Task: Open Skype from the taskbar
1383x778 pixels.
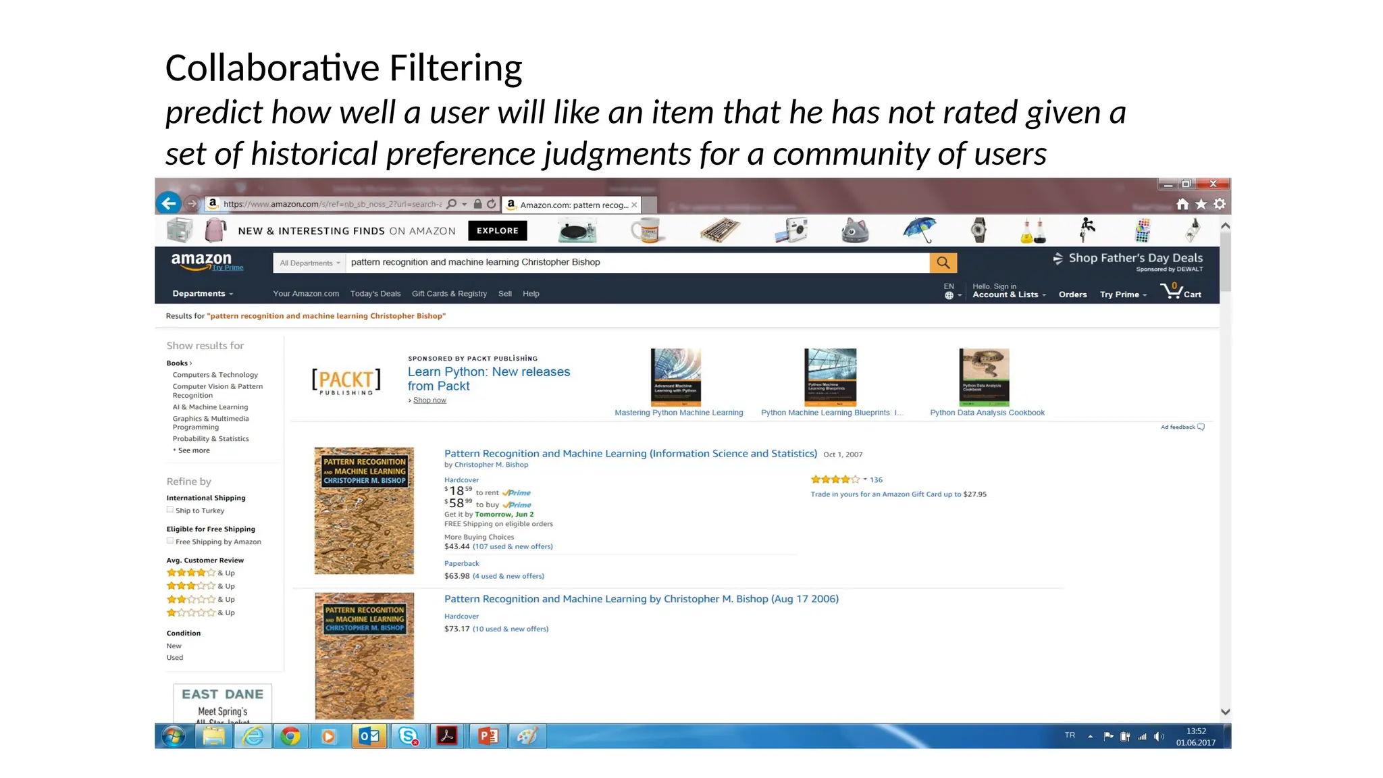Action: 409,736
